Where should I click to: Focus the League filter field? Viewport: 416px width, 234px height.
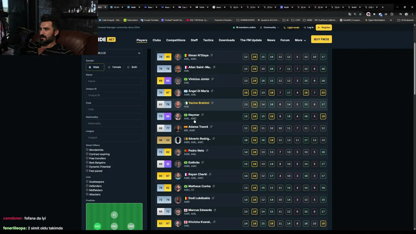114,137
